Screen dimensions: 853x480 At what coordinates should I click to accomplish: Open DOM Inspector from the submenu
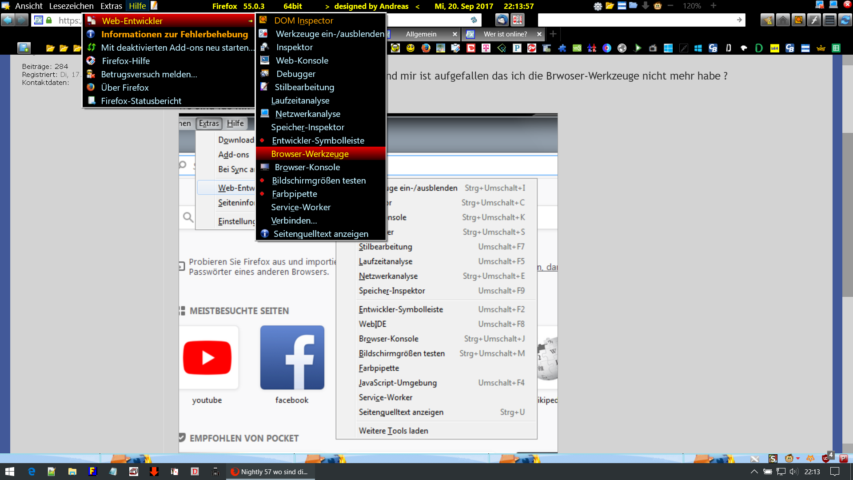(x=303, y=20)
